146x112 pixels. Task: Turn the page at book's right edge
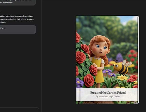[138, 60]
